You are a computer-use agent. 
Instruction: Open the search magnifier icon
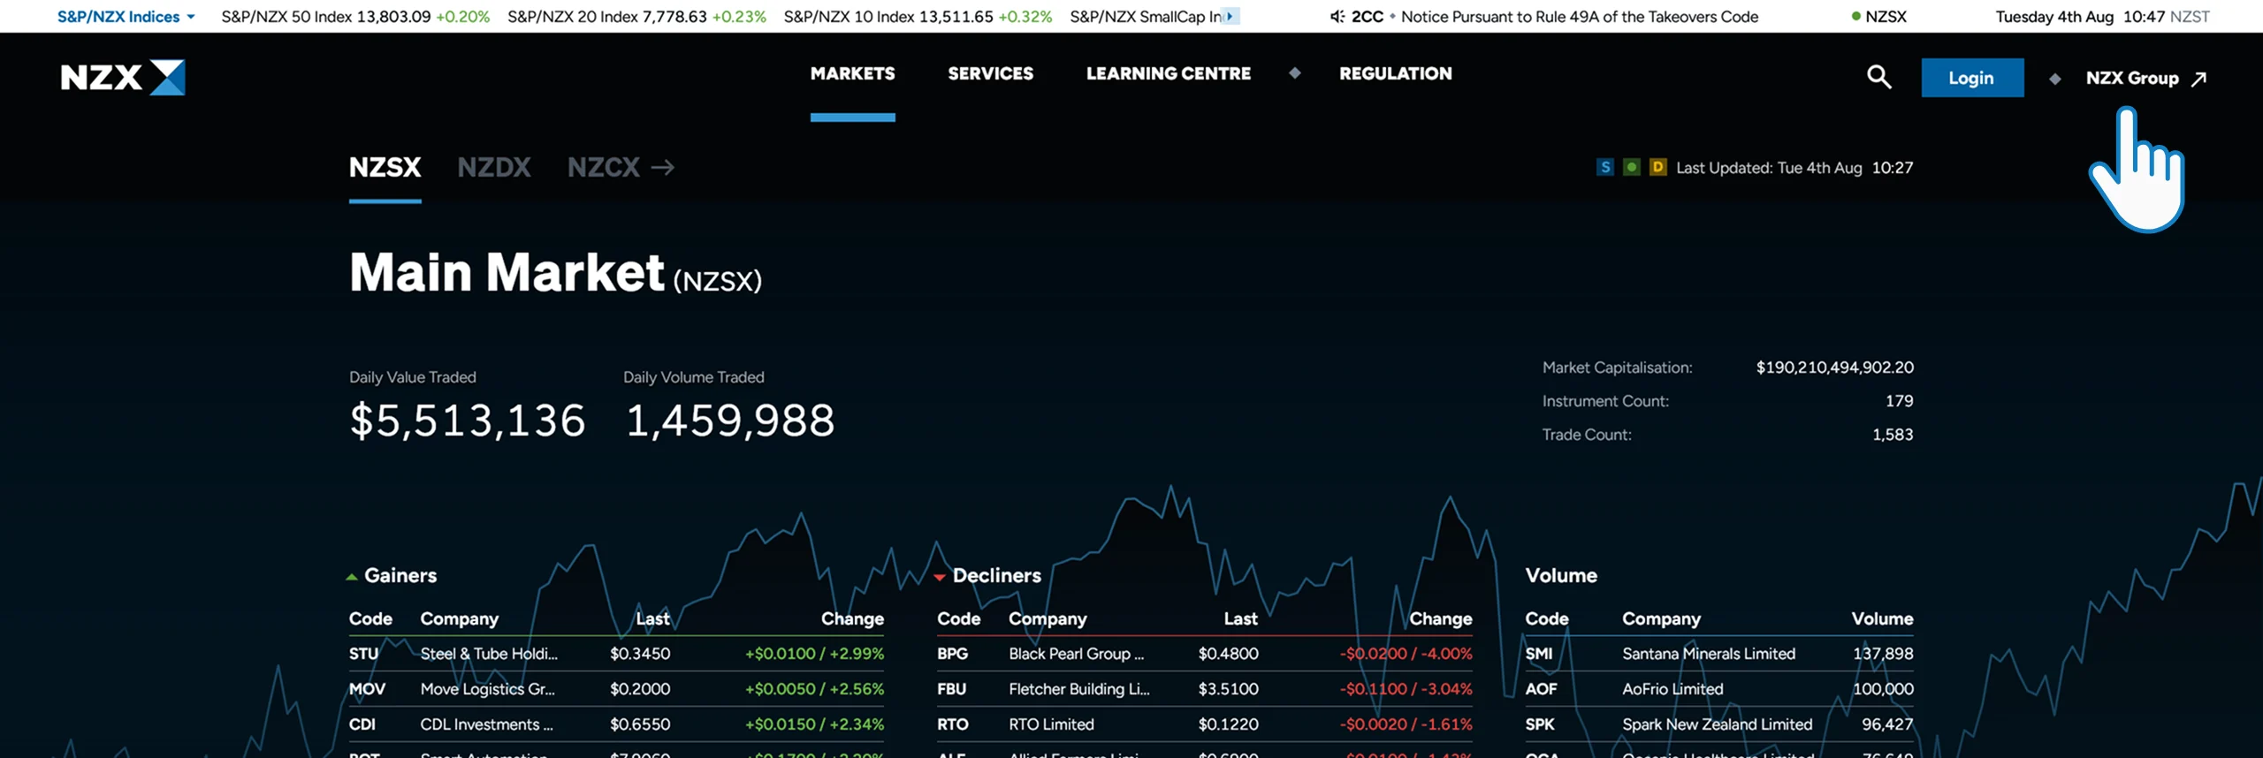coord(1878,78)
